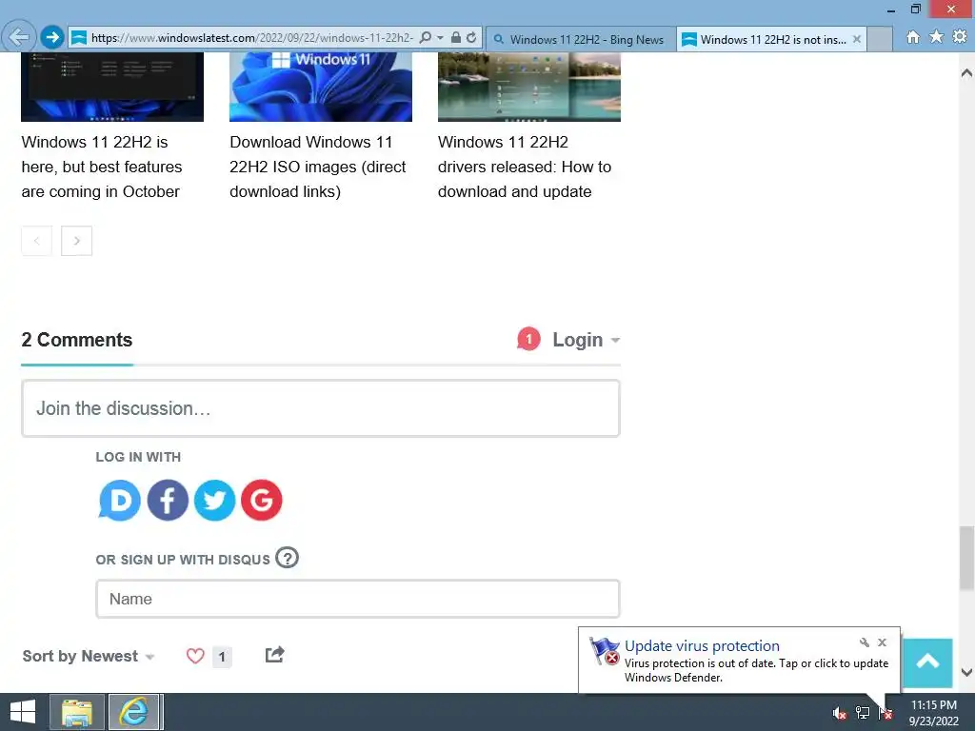
Task: Open File Explorer from the taskbar
Action: click(77, 712)
